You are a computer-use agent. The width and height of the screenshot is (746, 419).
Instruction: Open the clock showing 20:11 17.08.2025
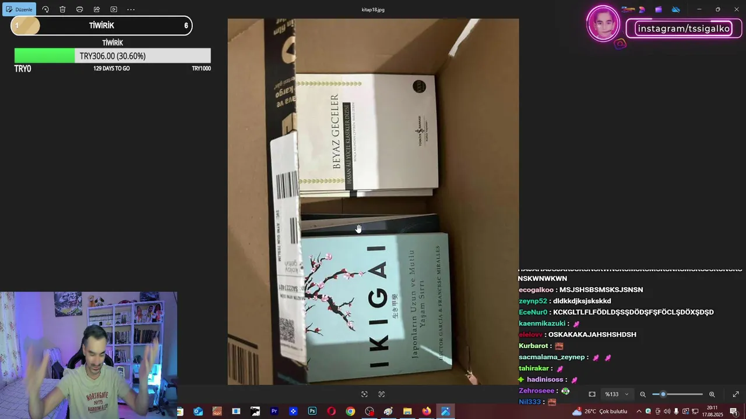point(712,411)
